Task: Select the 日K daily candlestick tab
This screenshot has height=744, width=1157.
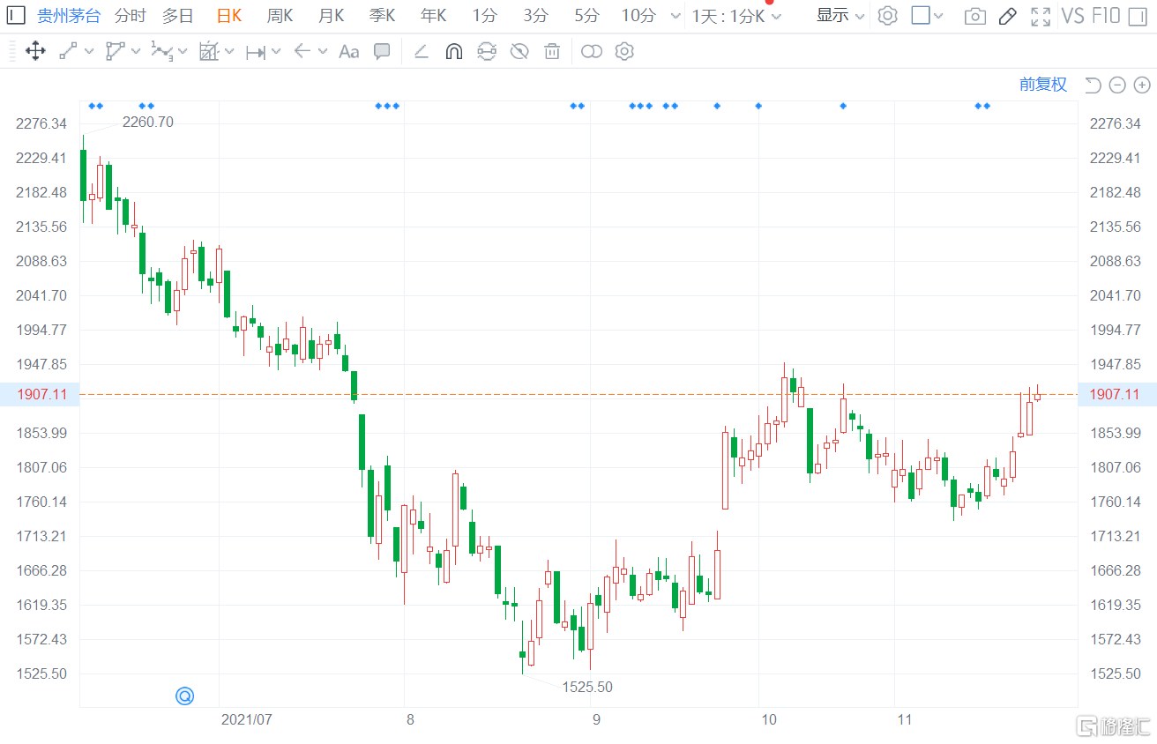Action: tap(229, 15)
